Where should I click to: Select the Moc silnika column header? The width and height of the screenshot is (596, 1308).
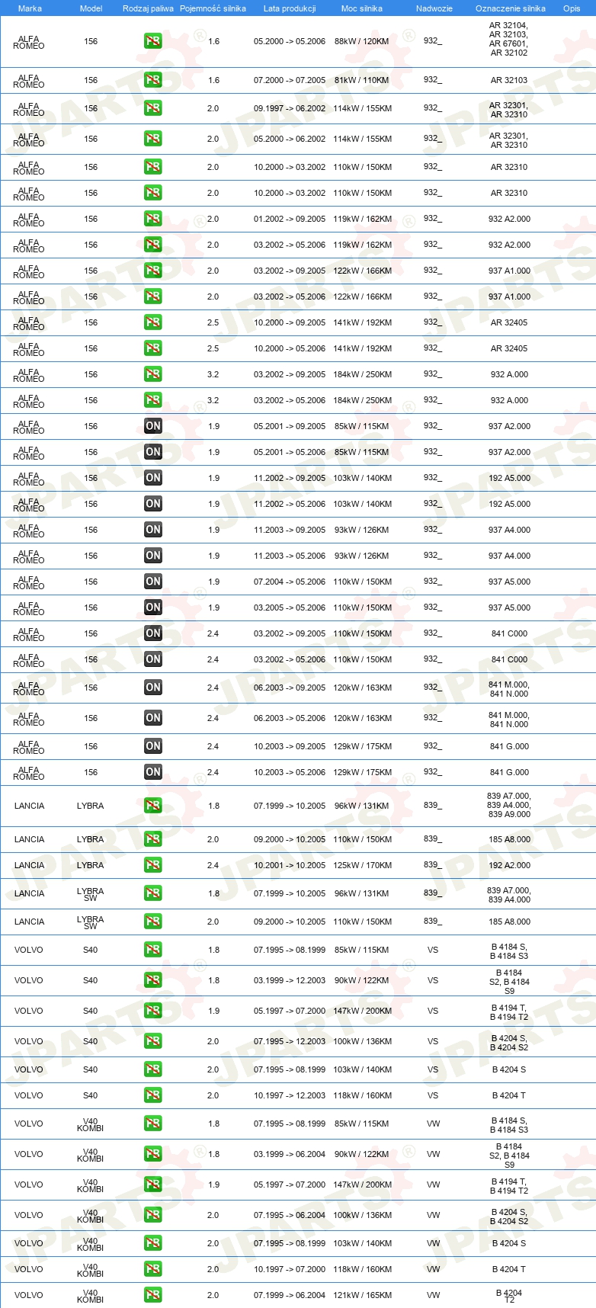click(362, 8)
